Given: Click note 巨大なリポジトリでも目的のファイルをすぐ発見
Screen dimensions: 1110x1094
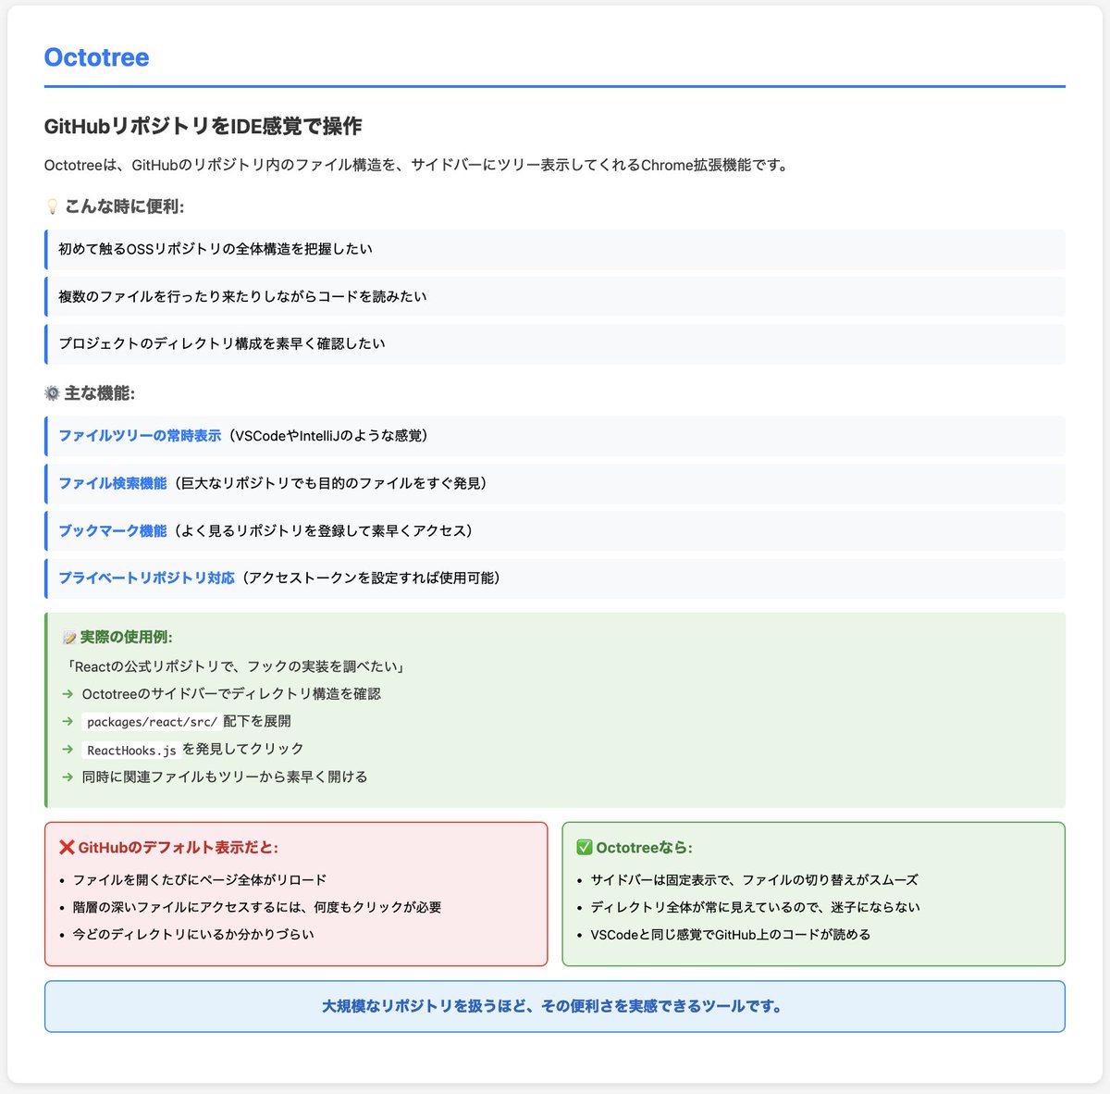Looking at the screenshot, I should tap(328, 483).
